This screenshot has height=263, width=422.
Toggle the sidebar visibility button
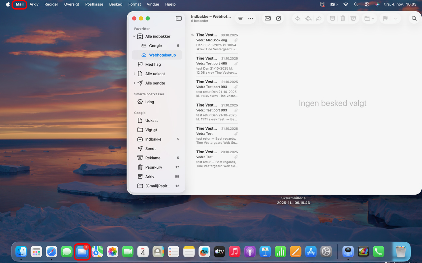(x=179, y=18)
